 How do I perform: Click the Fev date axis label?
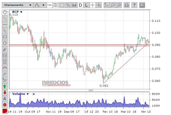point(105,112)
